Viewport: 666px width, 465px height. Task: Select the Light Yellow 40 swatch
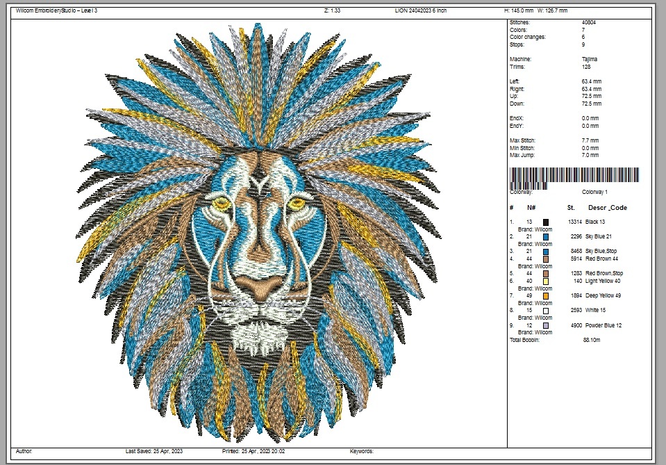point(546,282)
